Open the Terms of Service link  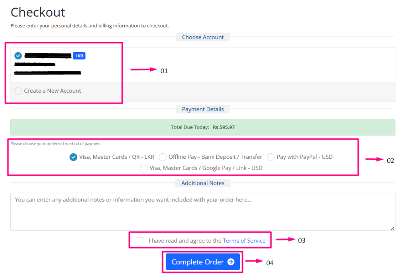coord(244,241)
